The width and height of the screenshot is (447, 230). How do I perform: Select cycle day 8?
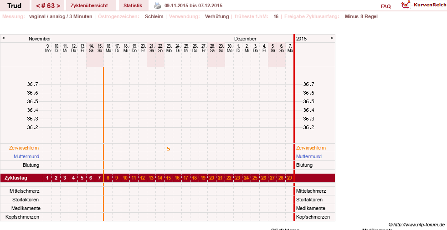108,178
